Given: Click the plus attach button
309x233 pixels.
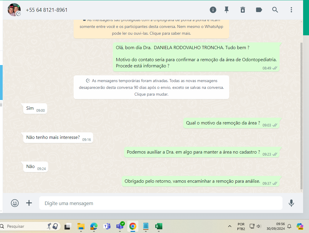Looking at the screenshot, I should [x=29, y=203].
